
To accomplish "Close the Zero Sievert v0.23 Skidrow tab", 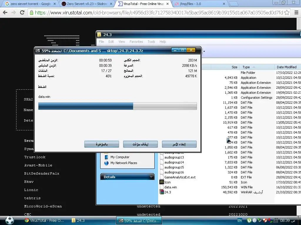I will pos(111,4).
